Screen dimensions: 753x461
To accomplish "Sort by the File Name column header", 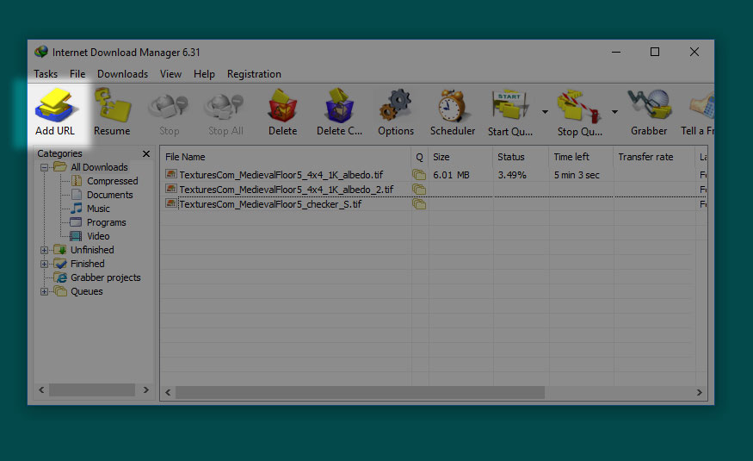I will click(x=286, y=157).
